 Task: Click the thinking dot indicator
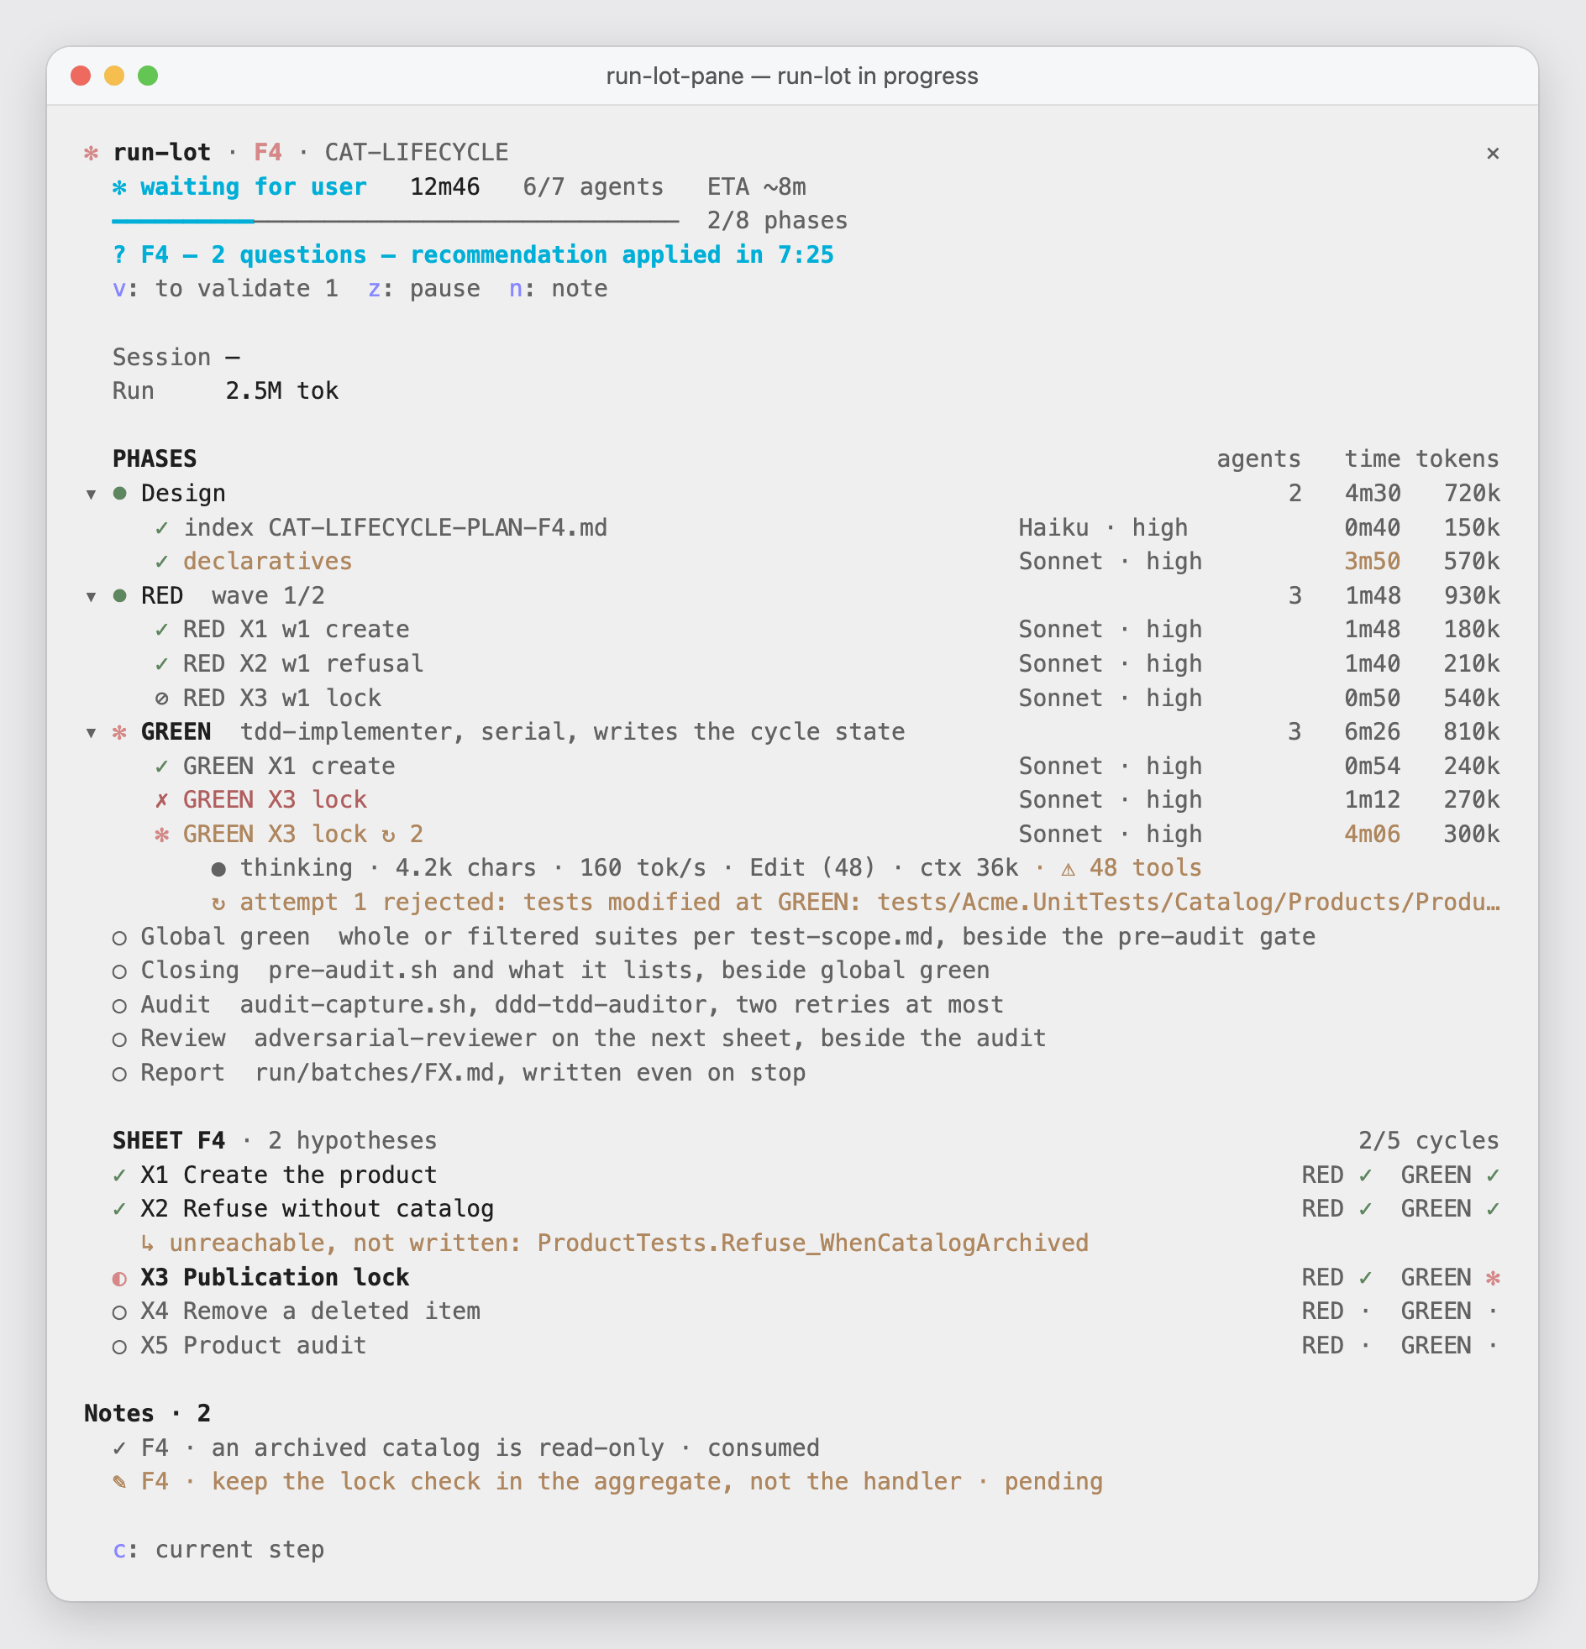219,869
